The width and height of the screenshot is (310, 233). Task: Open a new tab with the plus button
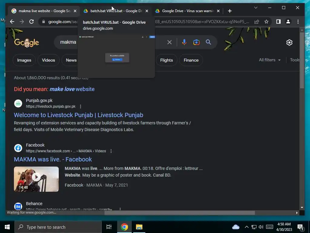click(229, 11)
